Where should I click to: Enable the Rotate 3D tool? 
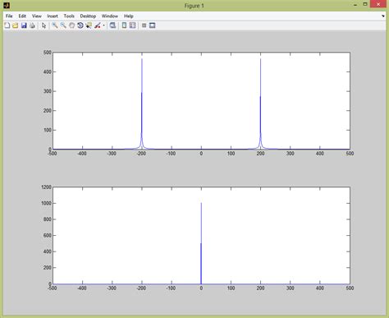point(80,25)
